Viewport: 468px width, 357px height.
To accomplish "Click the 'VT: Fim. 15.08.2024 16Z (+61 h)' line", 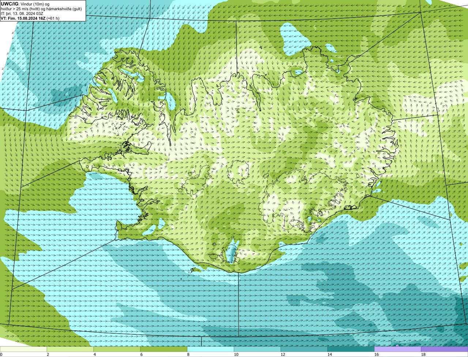I will (30, 18).
